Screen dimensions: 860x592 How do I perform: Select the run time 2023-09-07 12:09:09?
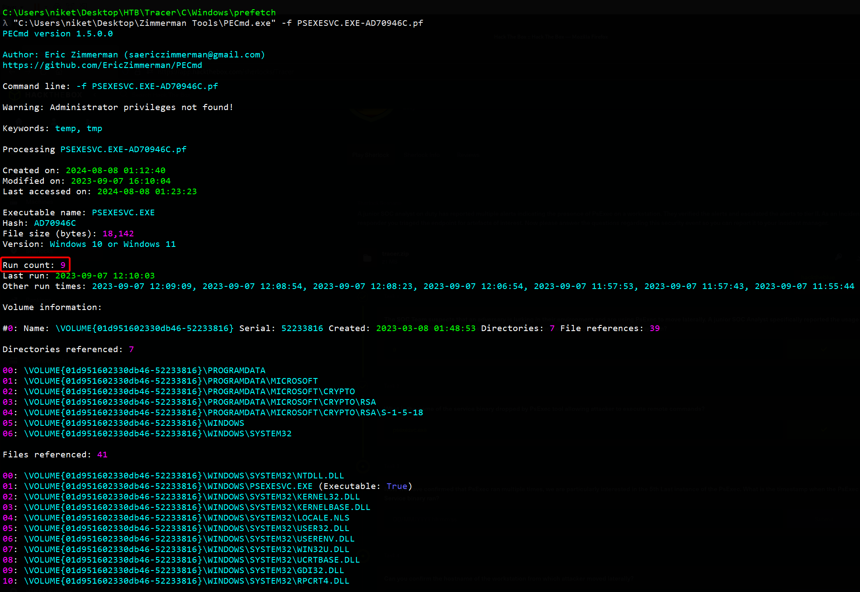pyautogui.click(x=142, y=286)
